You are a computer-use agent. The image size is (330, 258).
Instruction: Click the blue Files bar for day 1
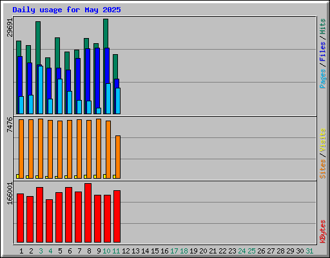(20, 76)
